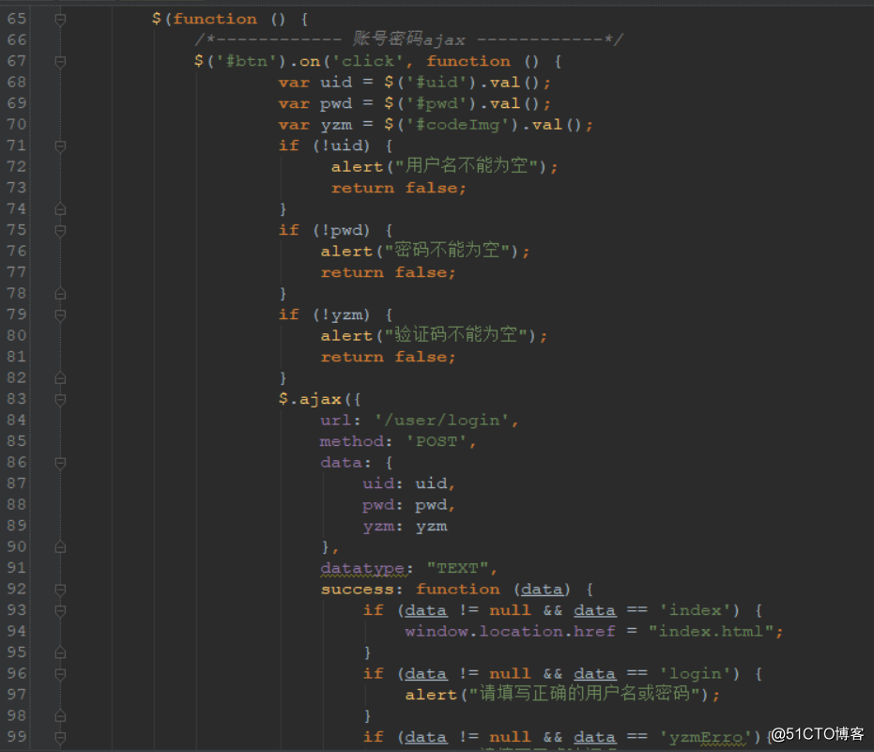
Task: Click the fold end marker on line 78
Action: pyautogui.click(x=60, y=295)
